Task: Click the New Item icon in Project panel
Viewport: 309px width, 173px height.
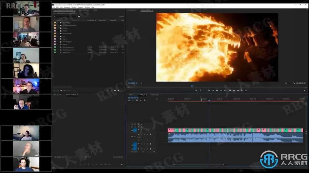Action: (118, 90)
